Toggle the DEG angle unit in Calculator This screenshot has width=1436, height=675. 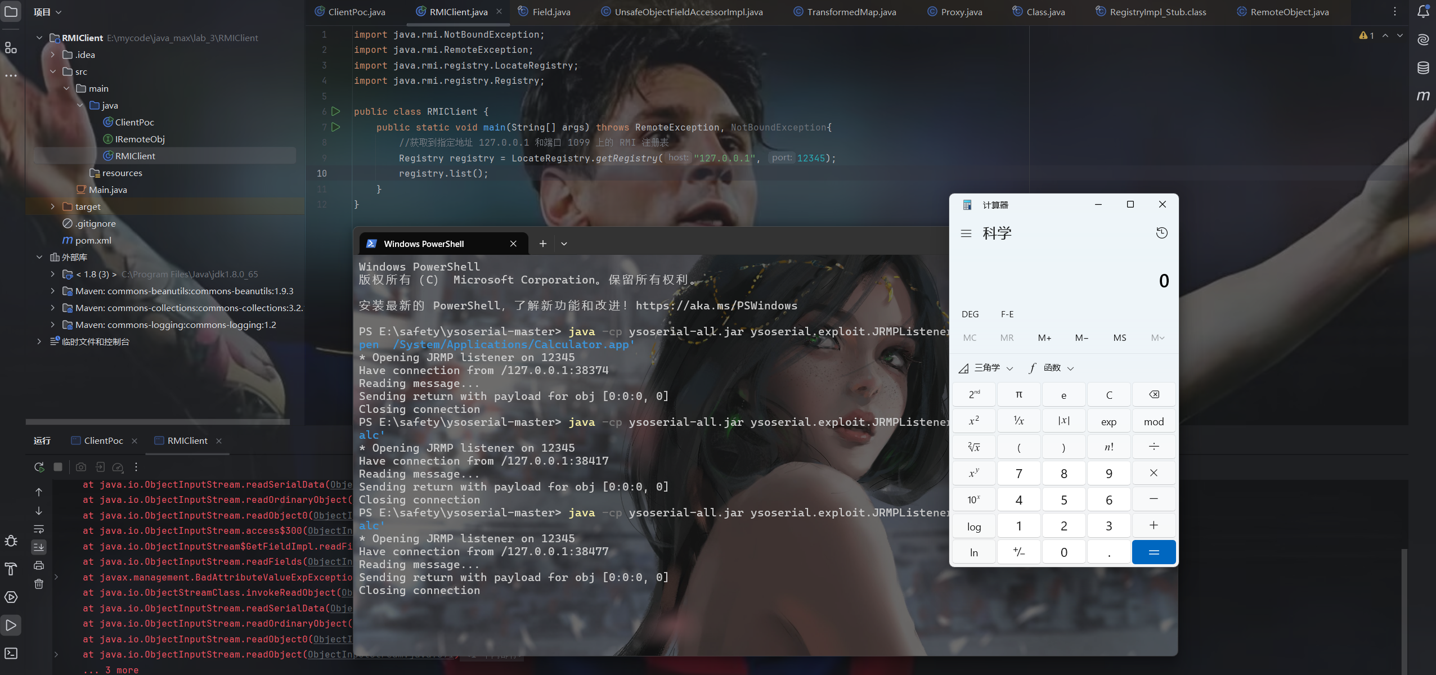click(970, 314)
